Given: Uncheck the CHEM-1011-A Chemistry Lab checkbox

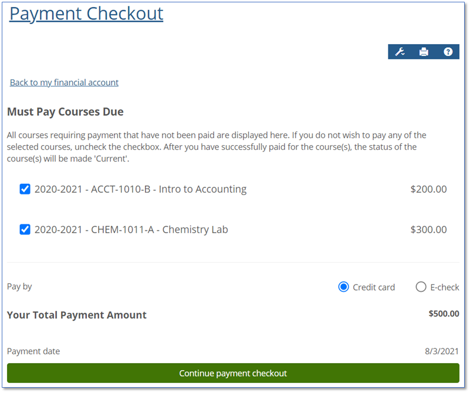Looking at the screenshot, I should [25, 230].
